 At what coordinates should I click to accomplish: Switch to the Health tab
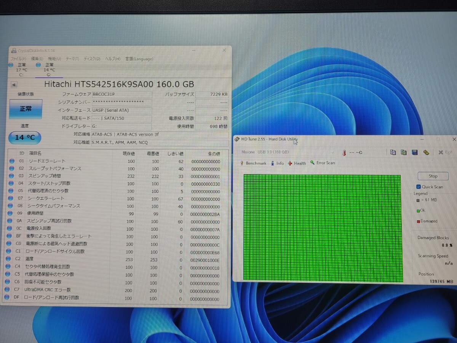[297, 163]
